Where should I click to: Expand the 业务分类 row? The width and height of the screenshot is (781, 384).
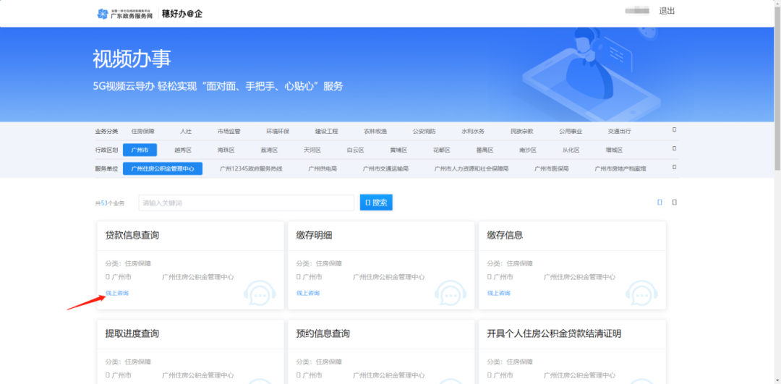[675, 130]
